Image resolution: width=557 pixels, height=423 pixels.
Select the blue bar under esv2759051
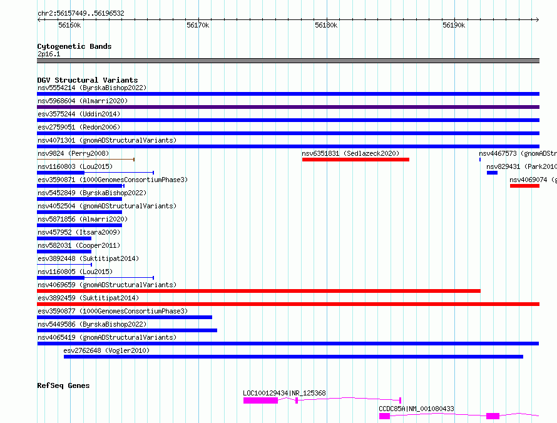point(288,133)
